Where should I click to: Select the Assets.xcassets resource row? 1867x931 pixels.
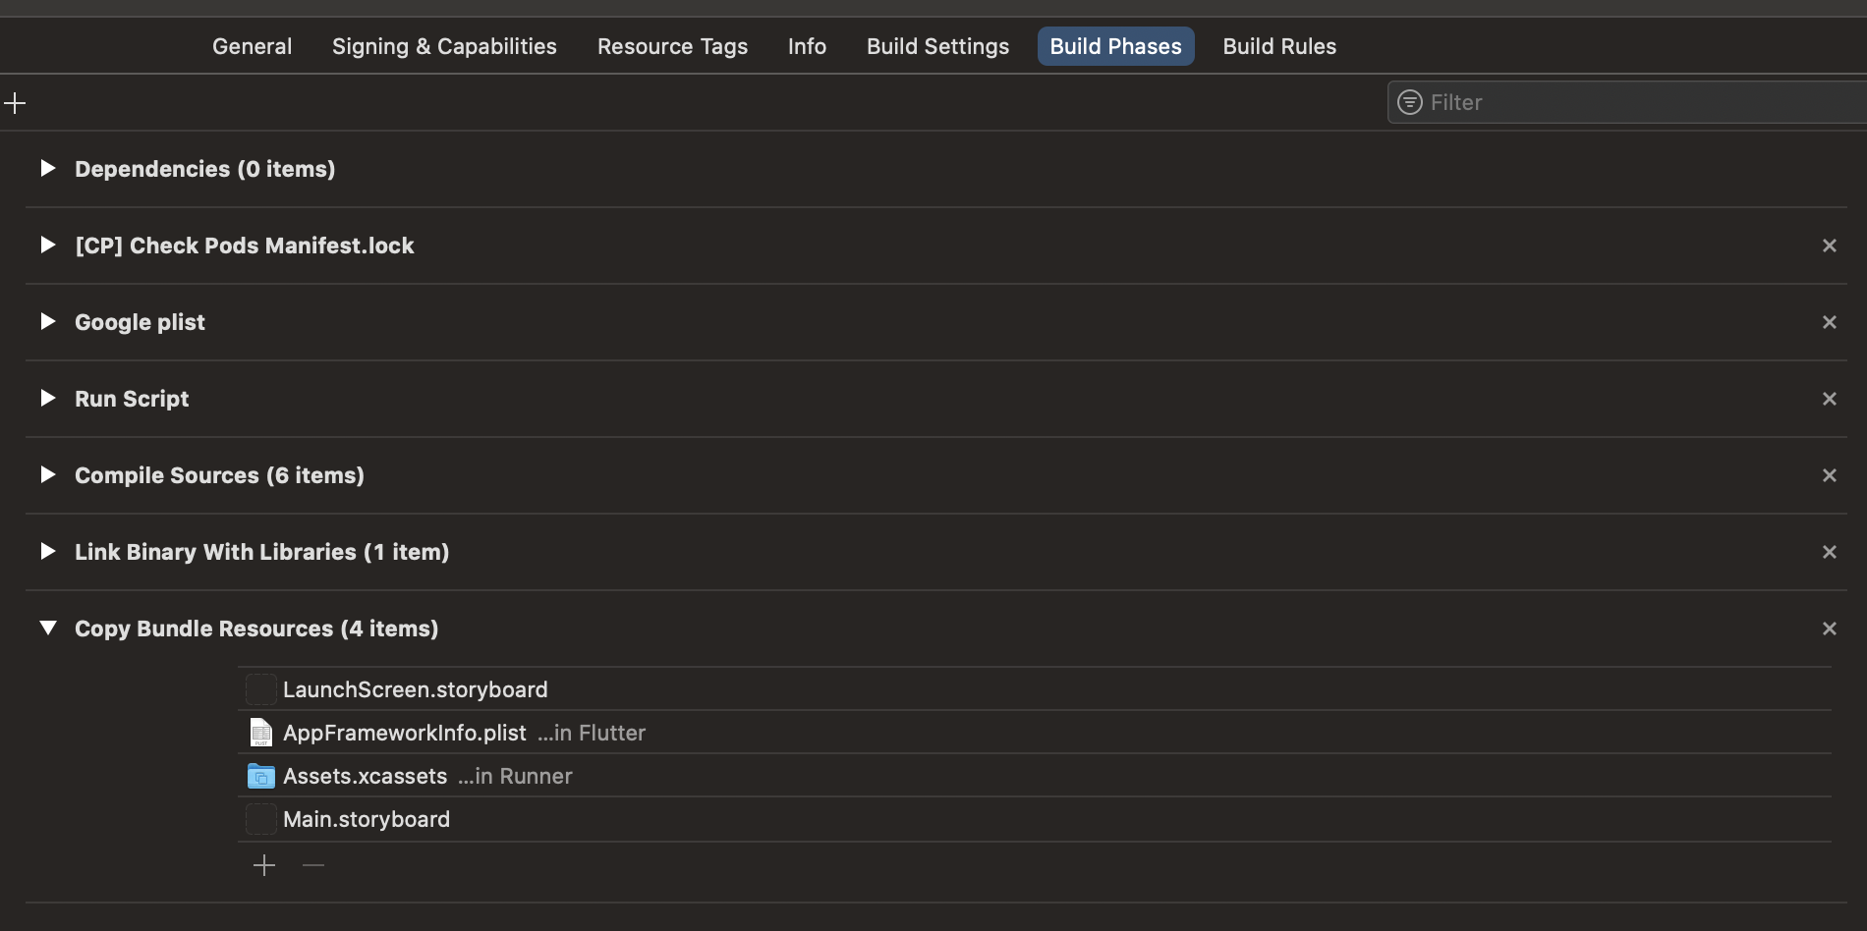[x=366, y=776]
